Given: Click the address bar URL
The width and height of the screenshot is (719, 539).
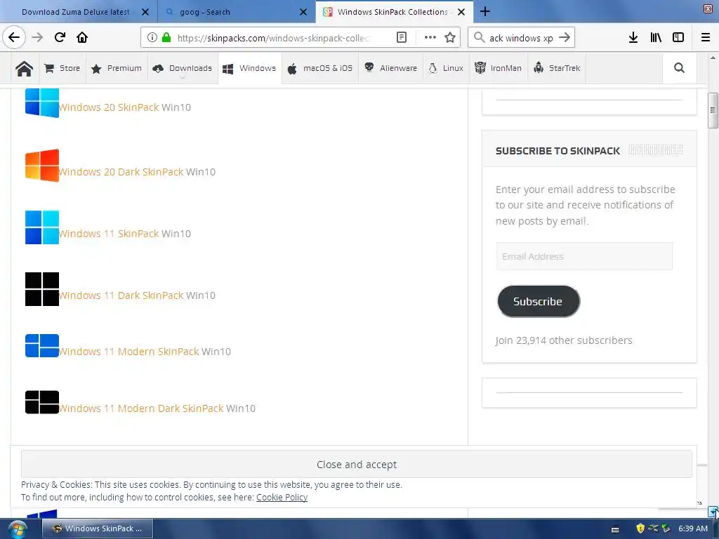Looking at the screenshot, I should [273, 38].
